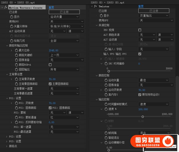Click stopwatch icon beside 最大位移
This screenshot has height=152, width=179.
click(x=16, y=51)
